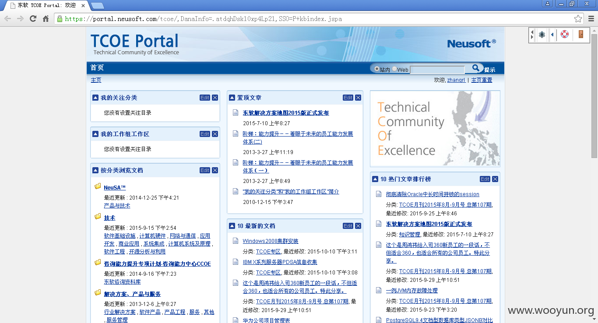The width and height of the screenshot is (598, 323).
Task: Click the blue collapse arrow in floating toolbar
Action: (x=552, y=35)
